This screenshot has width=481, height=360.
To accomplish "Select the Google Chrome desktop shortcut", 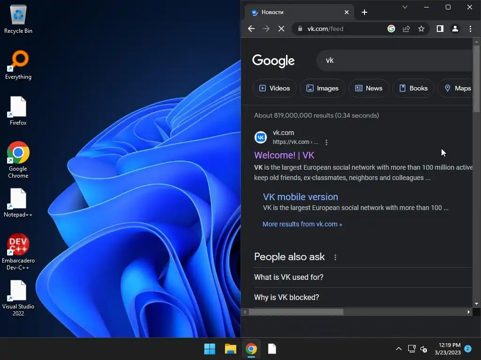I will 18,160.
